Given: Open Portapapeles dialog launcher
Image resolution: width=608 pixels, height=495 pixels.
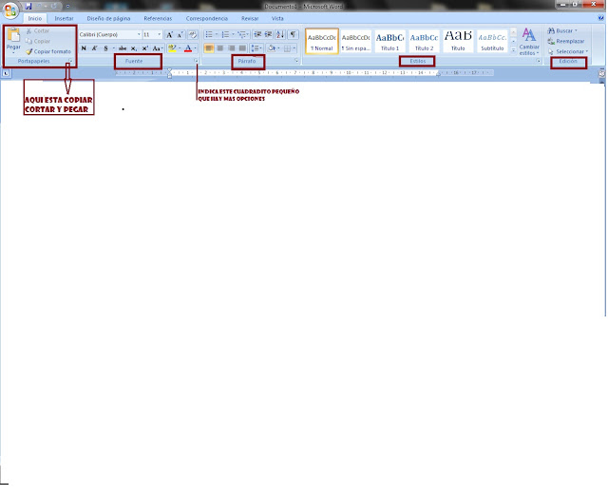Looking at the screenshot, I should pyautogui.click(x=70, y=61).
